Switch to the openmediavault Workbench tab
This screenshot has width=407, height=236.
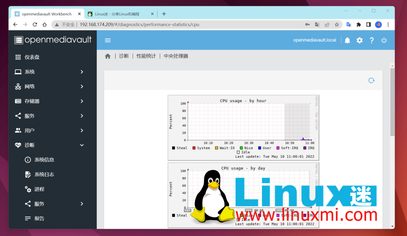(47, 14)
